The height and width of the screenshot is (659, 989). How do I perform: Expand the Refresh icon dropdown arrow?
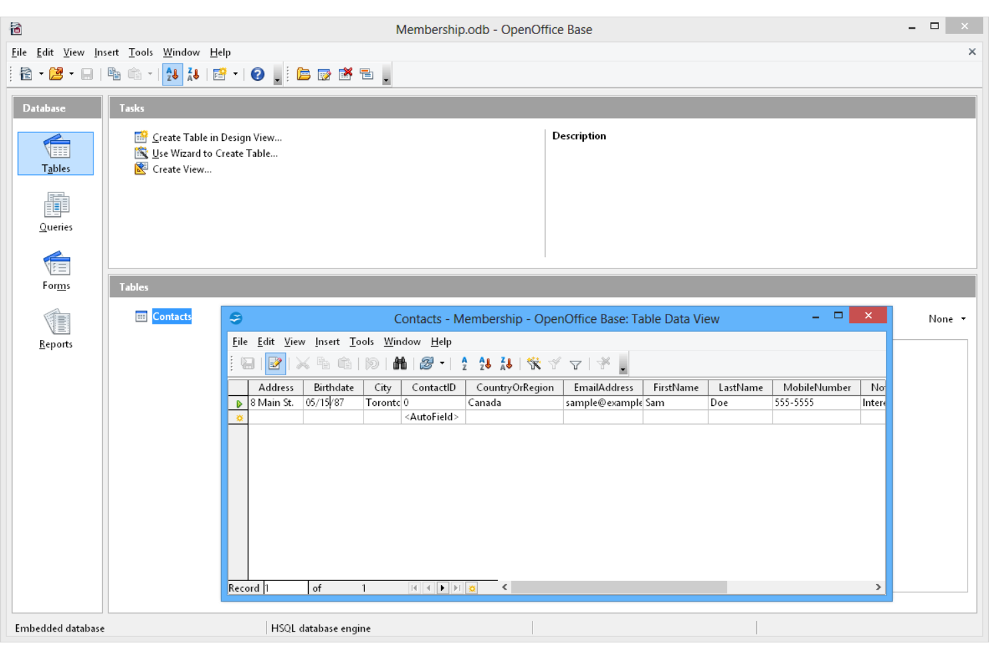coord(442,364)
